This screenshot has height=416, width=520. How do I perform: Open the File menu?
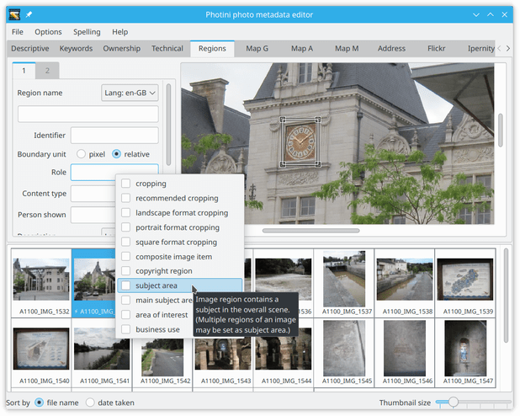[x=17, y=32]
